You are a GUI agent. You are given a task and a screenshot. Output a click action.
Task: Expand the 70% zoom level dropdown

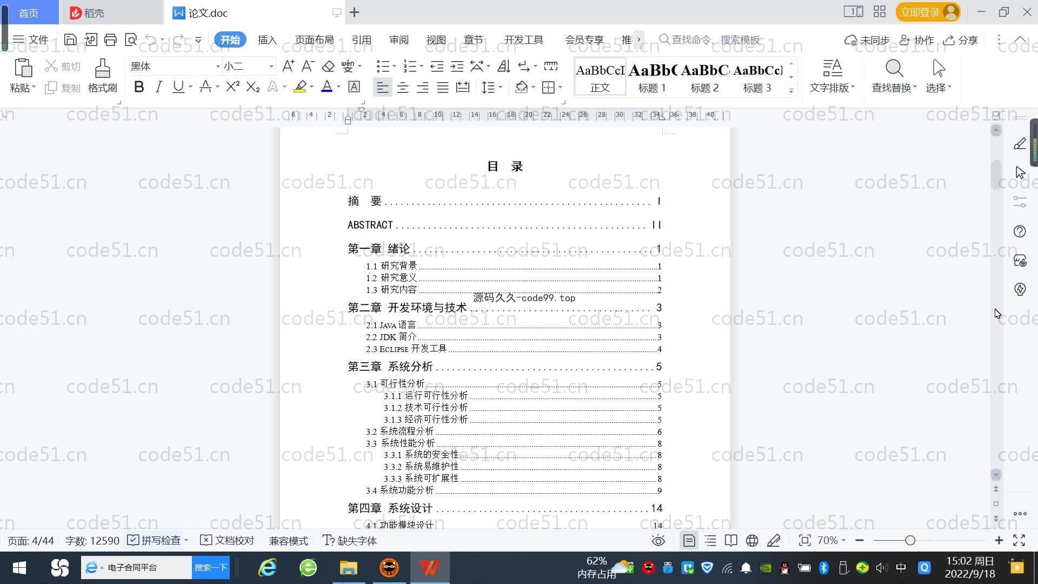tap(831, 540)
